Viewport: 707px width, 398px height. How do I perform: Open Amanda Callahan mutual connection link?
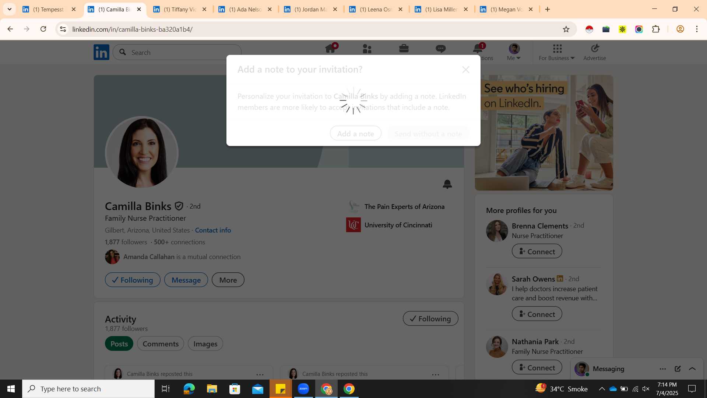(x=173, y=256)
